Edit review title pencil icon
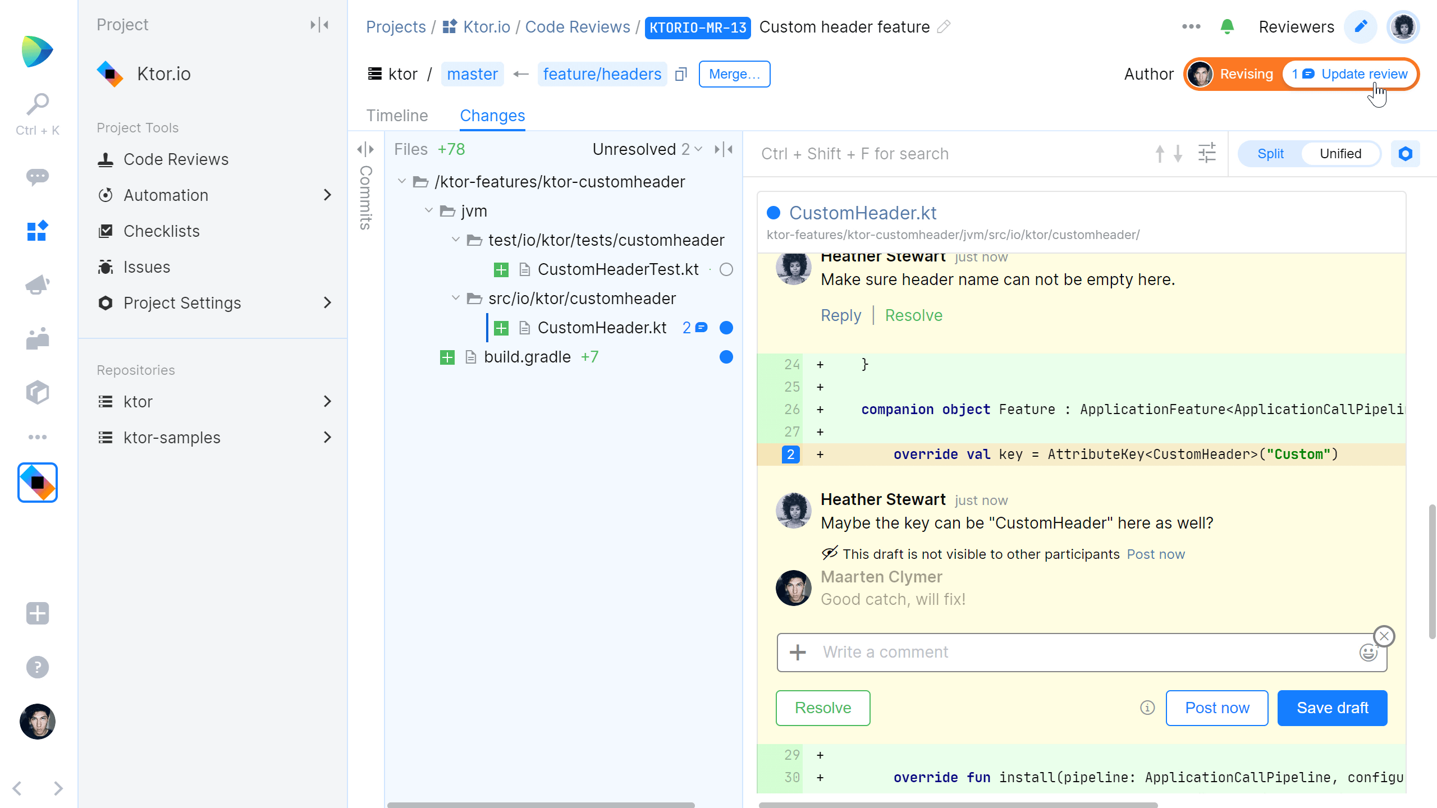The image size is (1437, 808). tap(944, 26)
